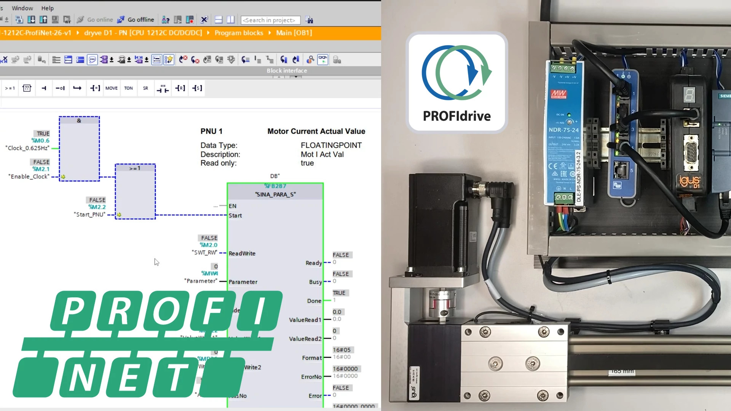Click the ErrorNo output label
The height and width of the screenshot is (411, 731).
pyautogui.click(x=311, y=377)
